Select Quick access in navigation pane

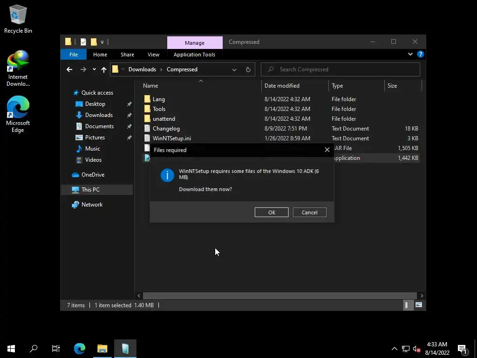pos(97,93)
